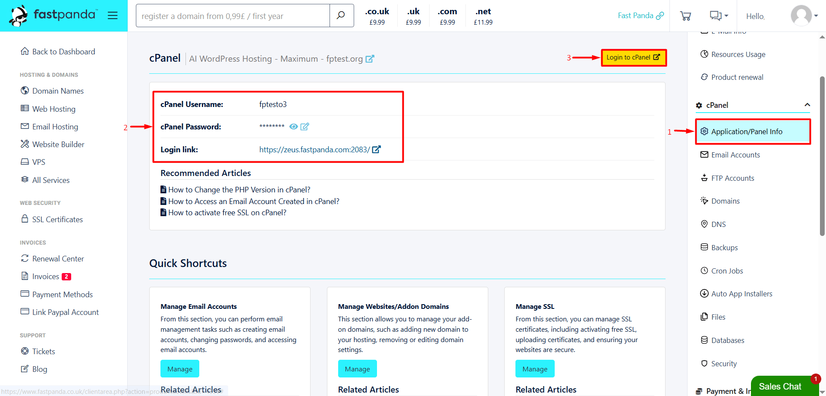This screenshot has width=826, height=396.
Task: Open Resources Usage in right panel
Action: click(733, 54)
